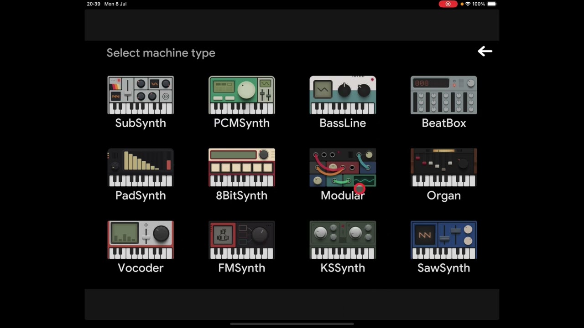Screen dimensions: 584x328
Task: Click the Select machine type heading
Action: tap(161, 53)
